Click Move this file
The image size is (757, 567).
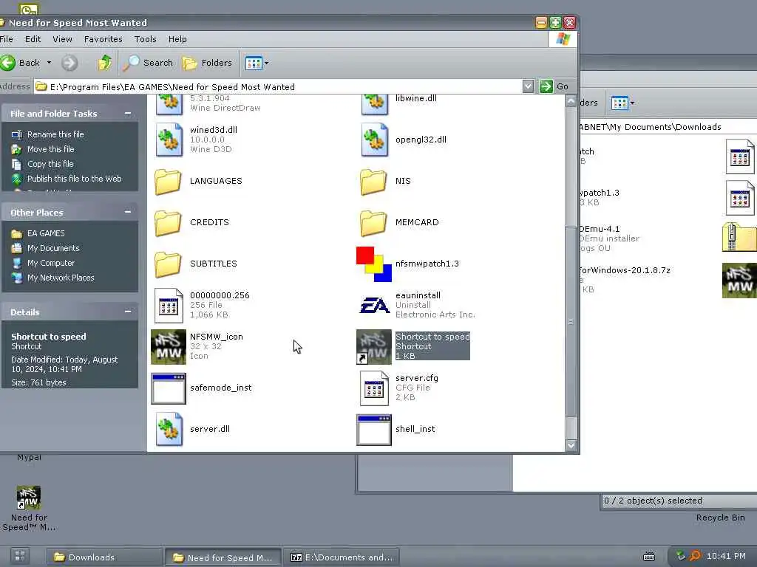pos(43,149)
